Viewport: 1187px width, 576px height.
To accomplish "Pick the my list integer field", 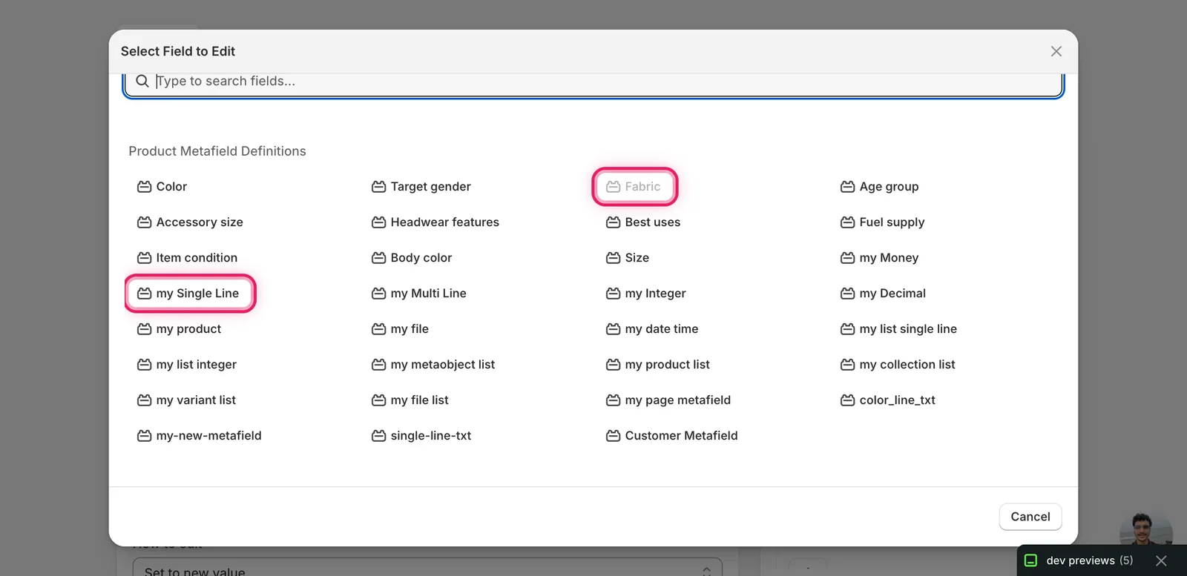I will click(187, 365).
